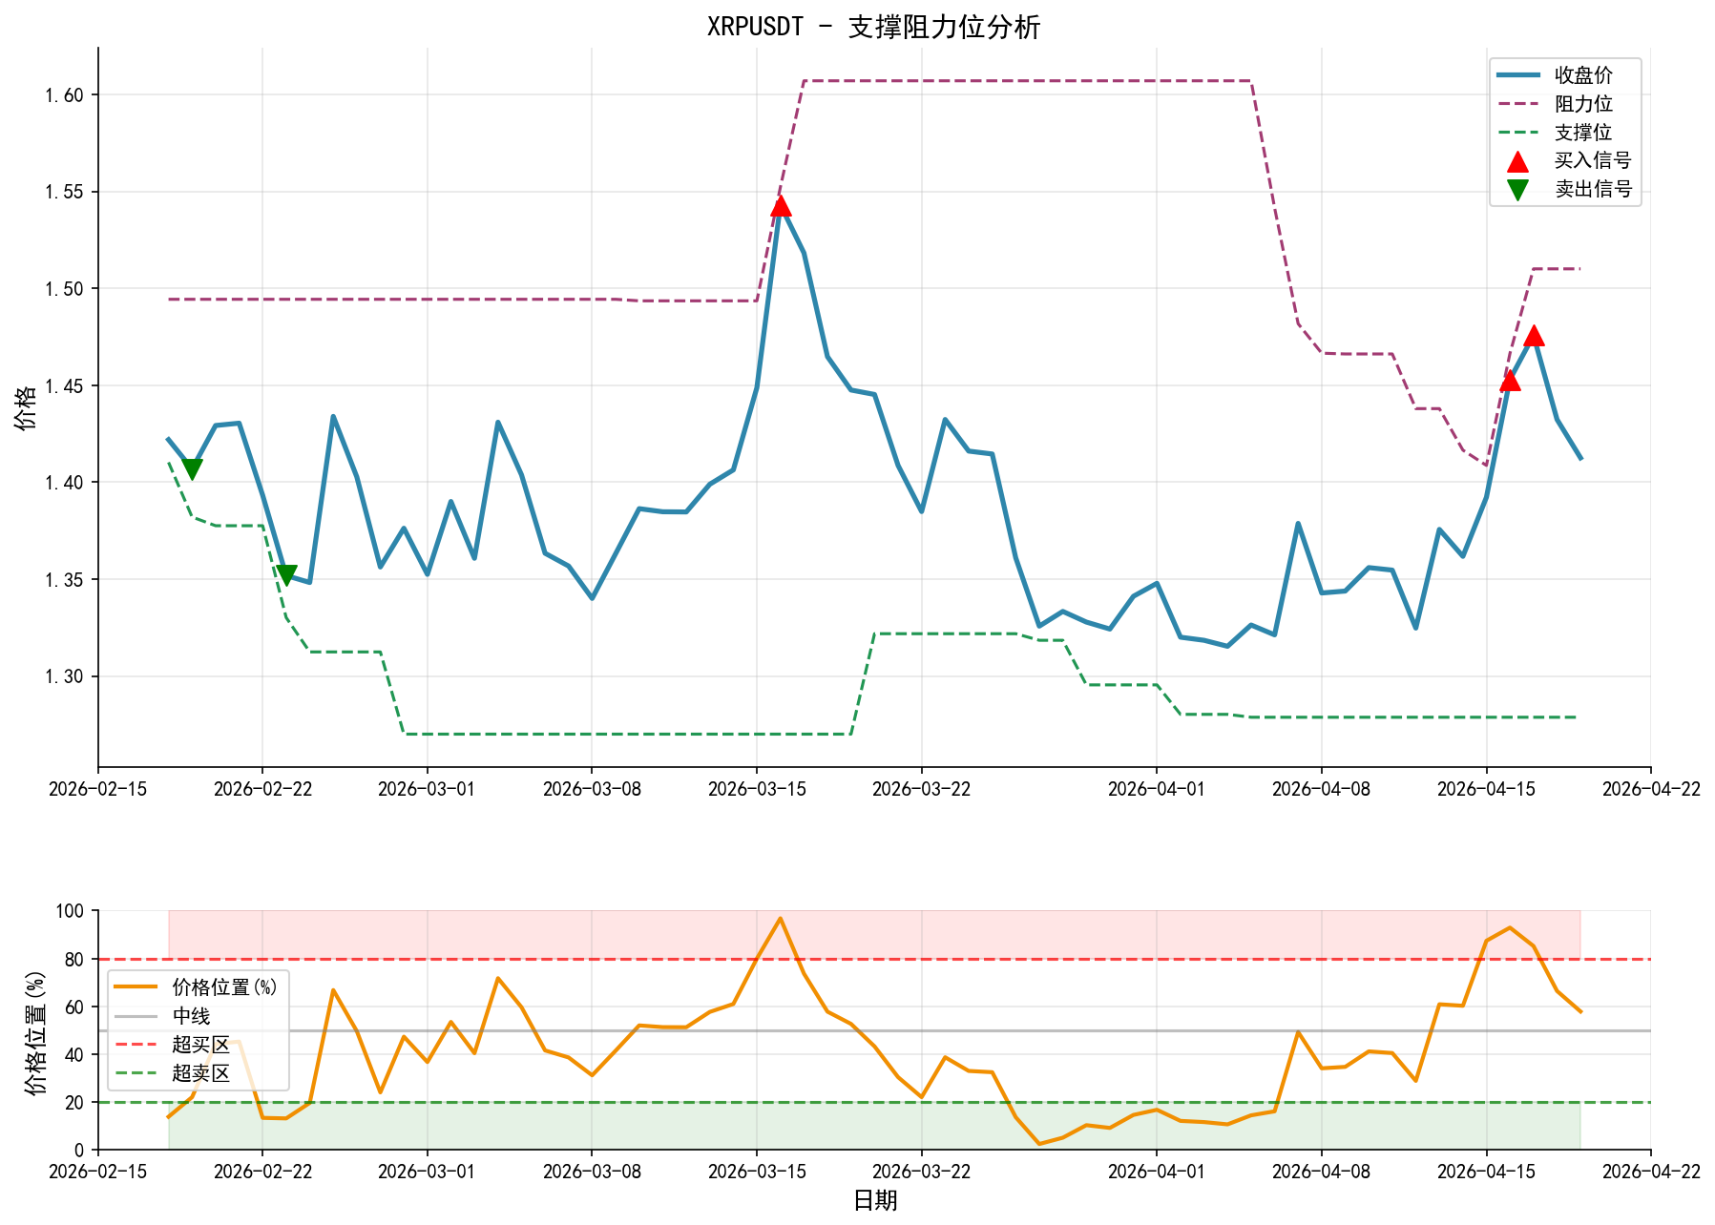Viewport: 1715px width, 1225px height.
Task: Click the 1.45 tick on the price axis
Action: [x=64, y=385]
